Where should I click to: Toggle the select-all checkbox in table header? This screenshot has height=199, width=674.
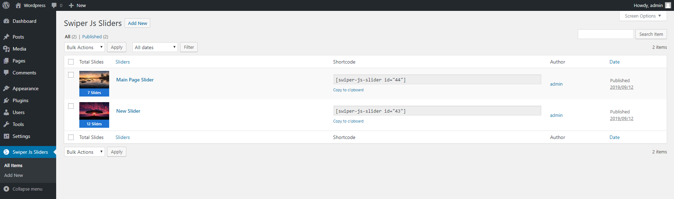click(x=71, y=62)
